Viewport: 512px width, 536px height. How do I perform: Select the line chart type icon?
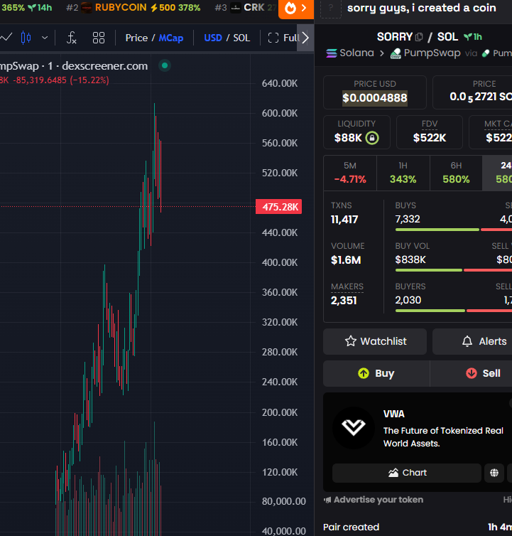tap(6, 37)
